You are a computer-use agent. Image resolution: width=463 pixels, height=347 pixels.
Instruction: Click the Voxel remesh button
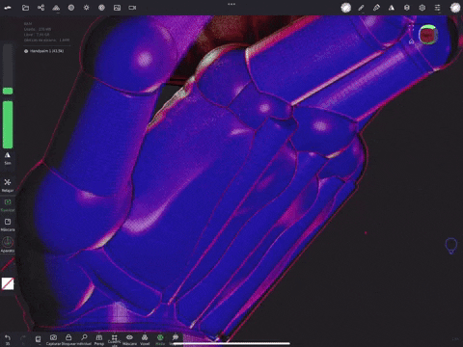click(145, 339)
